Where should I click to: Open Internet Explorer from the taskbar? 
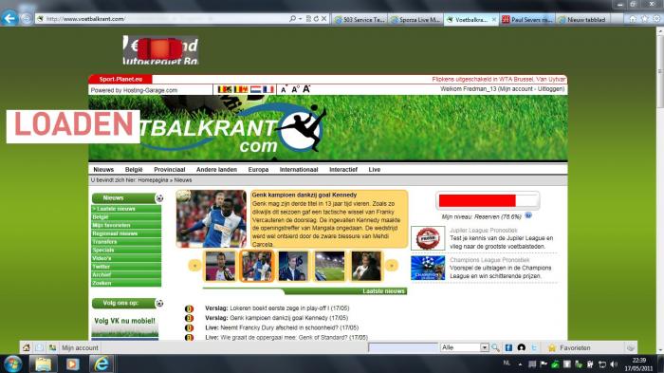tap(101, 364)
